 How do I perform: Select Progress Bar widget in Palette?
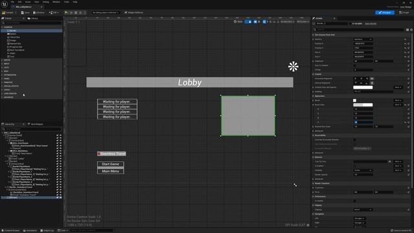pos(16,47)
